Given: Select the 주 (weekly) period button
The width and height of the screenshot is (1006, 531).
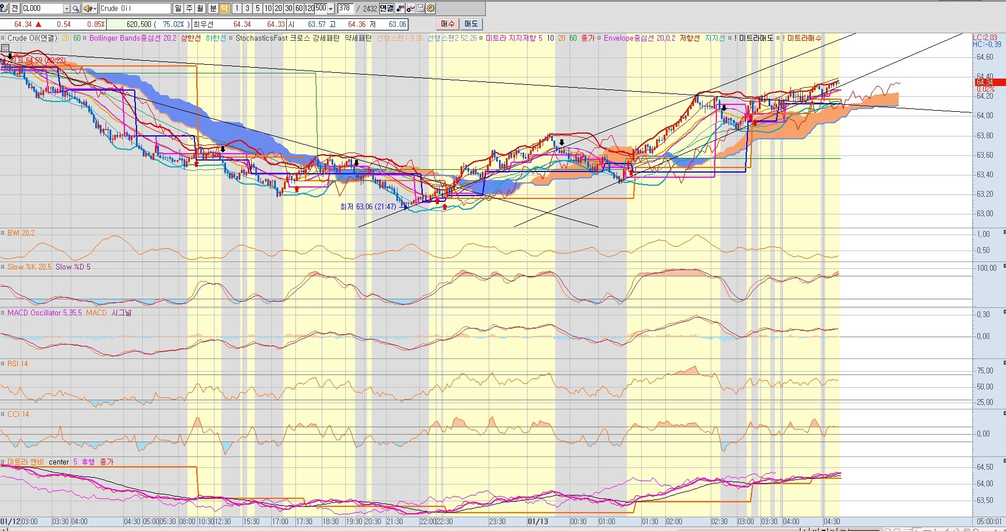Looking at the screenshot, I should pyautogui.click(x=189, y=8).
